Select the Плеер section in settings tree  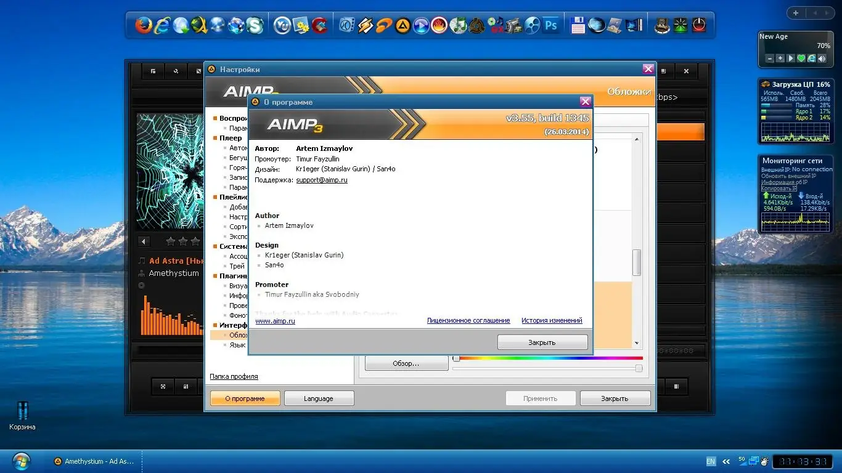tap(231, 138)
